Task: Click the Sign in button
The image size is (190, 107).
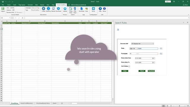Action: (168, 1)
